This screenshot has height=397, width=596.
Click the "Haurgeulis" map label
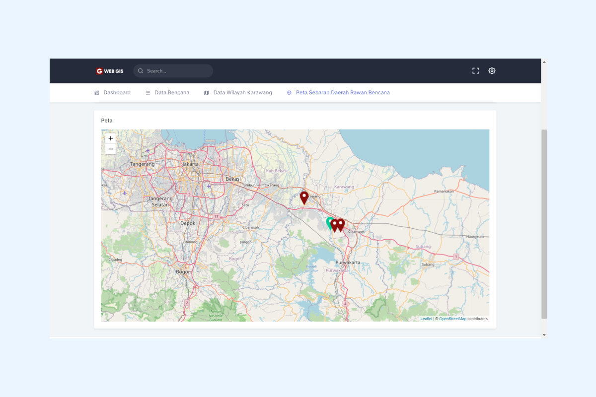point(475,237)
